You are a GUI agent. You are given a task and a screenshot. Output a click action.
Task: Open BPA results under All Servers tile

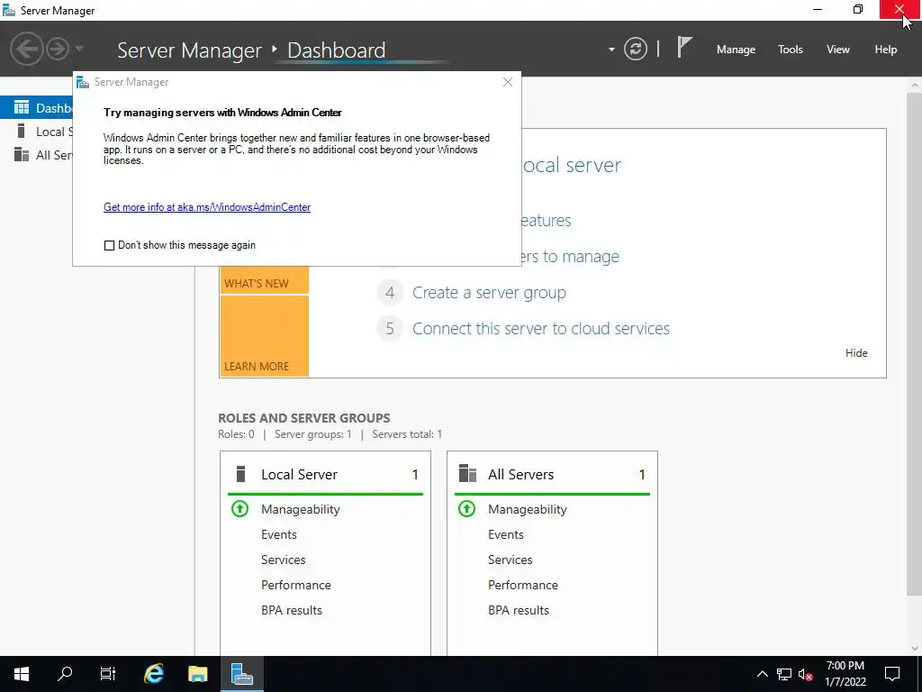coord(519,611)
